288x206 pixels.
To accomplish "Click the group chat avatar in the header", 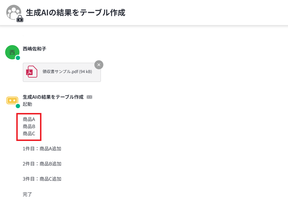I will pyautogui.click(x=13, y=12).
